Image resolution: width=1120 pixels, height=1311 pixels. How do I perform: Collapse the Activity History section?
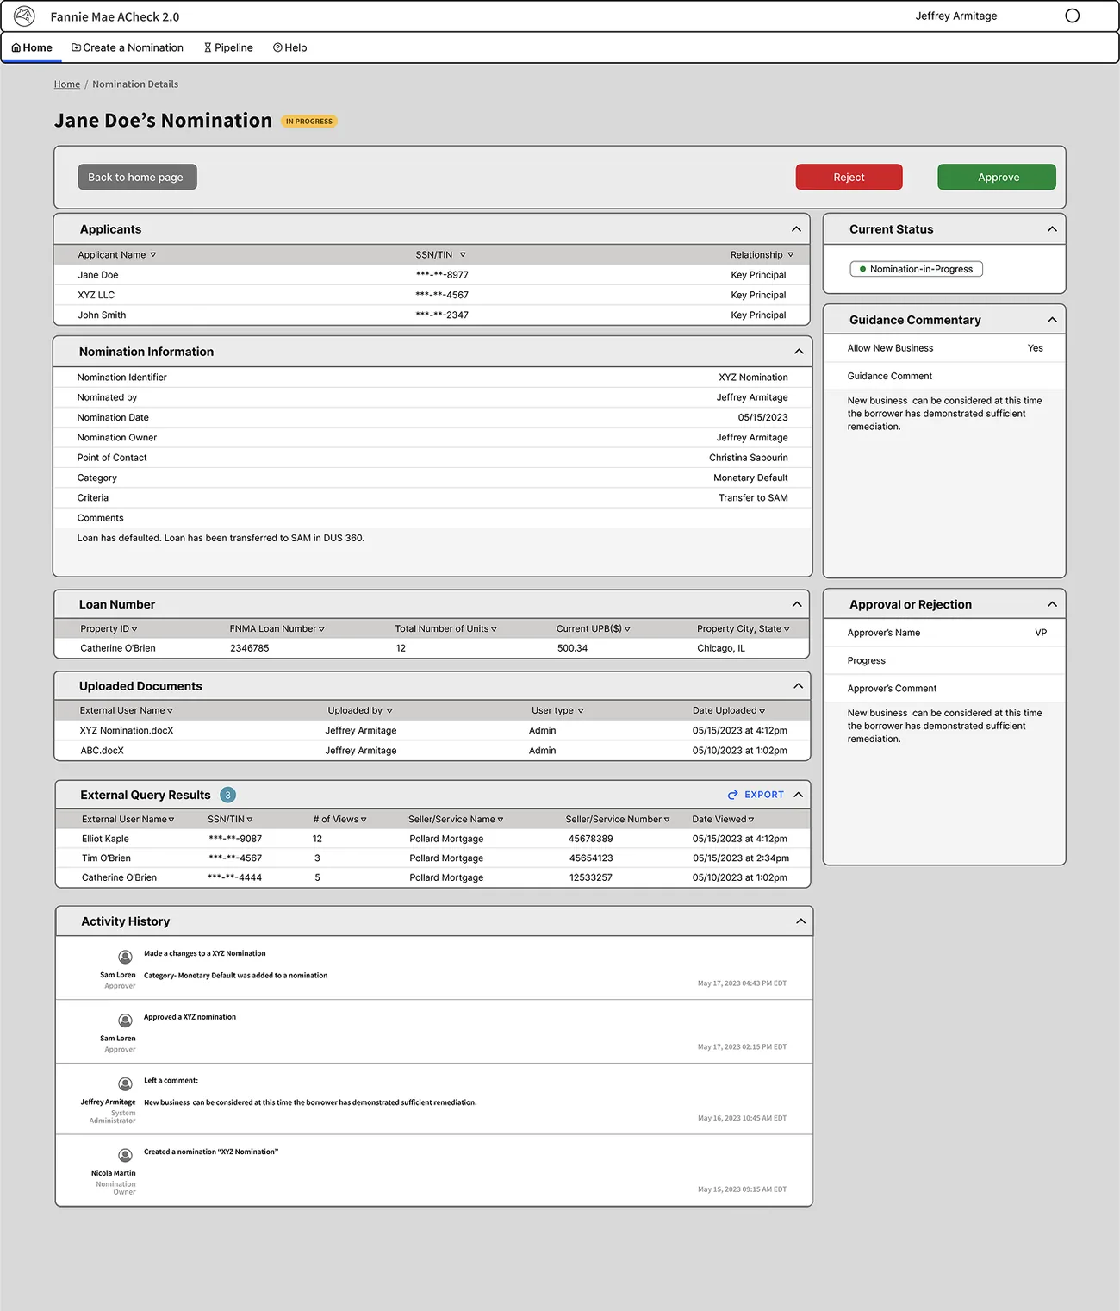[x=800, y=921]
